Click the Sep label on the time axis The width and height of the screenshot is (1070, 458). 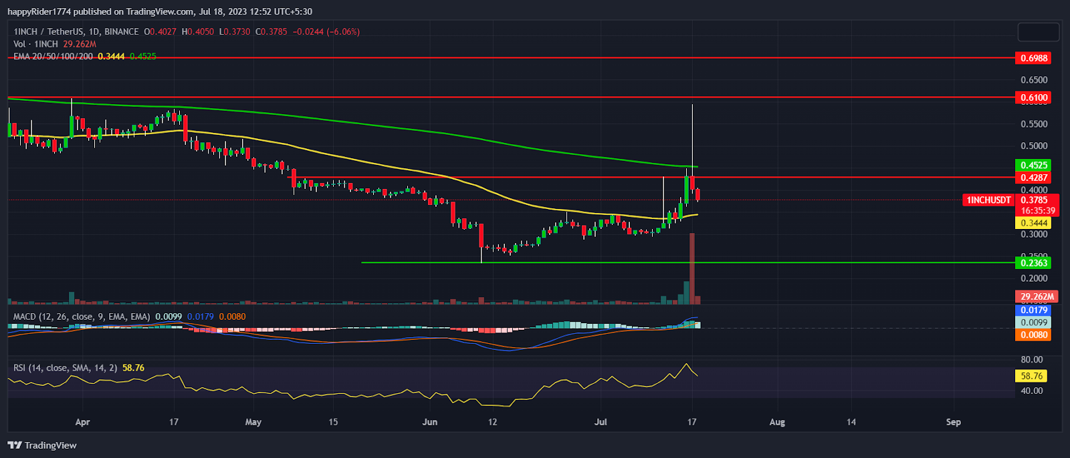coord(954,422)
